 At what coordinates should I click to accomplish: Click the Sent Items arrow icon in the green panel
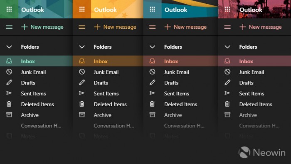(9, 93)
